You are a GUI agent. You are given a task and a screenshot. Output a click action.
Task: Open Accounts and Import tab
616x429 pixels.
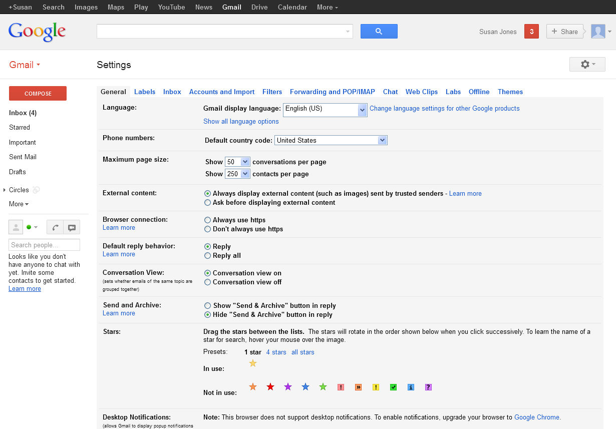tap(222, 92)
